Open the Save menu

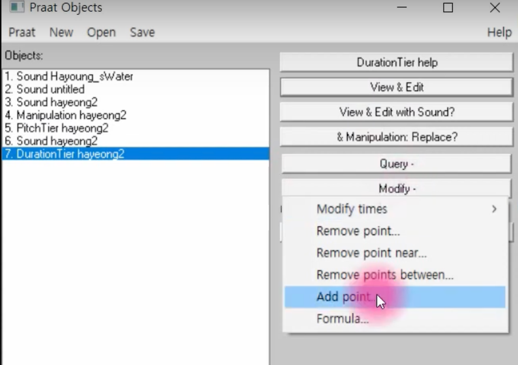[142, 32]
